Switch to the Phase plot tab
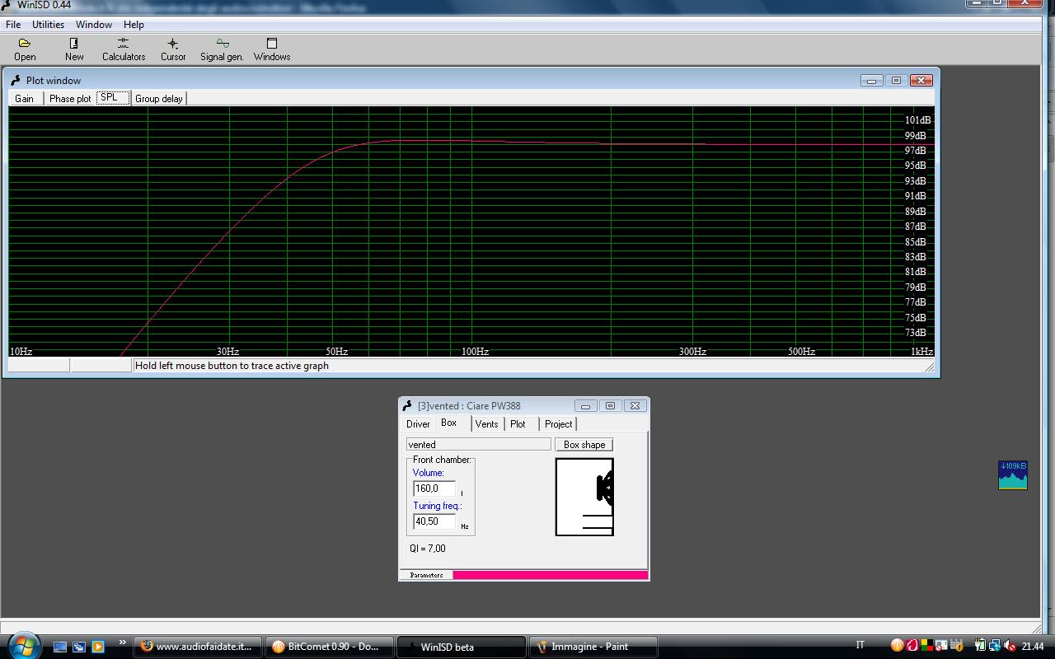This screenshot has width=1055, height=659. coord(70,99)
